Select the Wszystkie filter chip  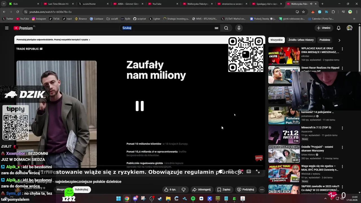pos(276,40)
